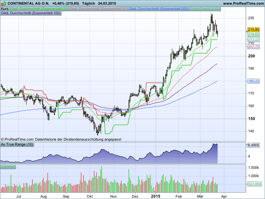
Task: Click the 4 label on ATR axis
Action: pyautogui.click(x=249, y=156)
